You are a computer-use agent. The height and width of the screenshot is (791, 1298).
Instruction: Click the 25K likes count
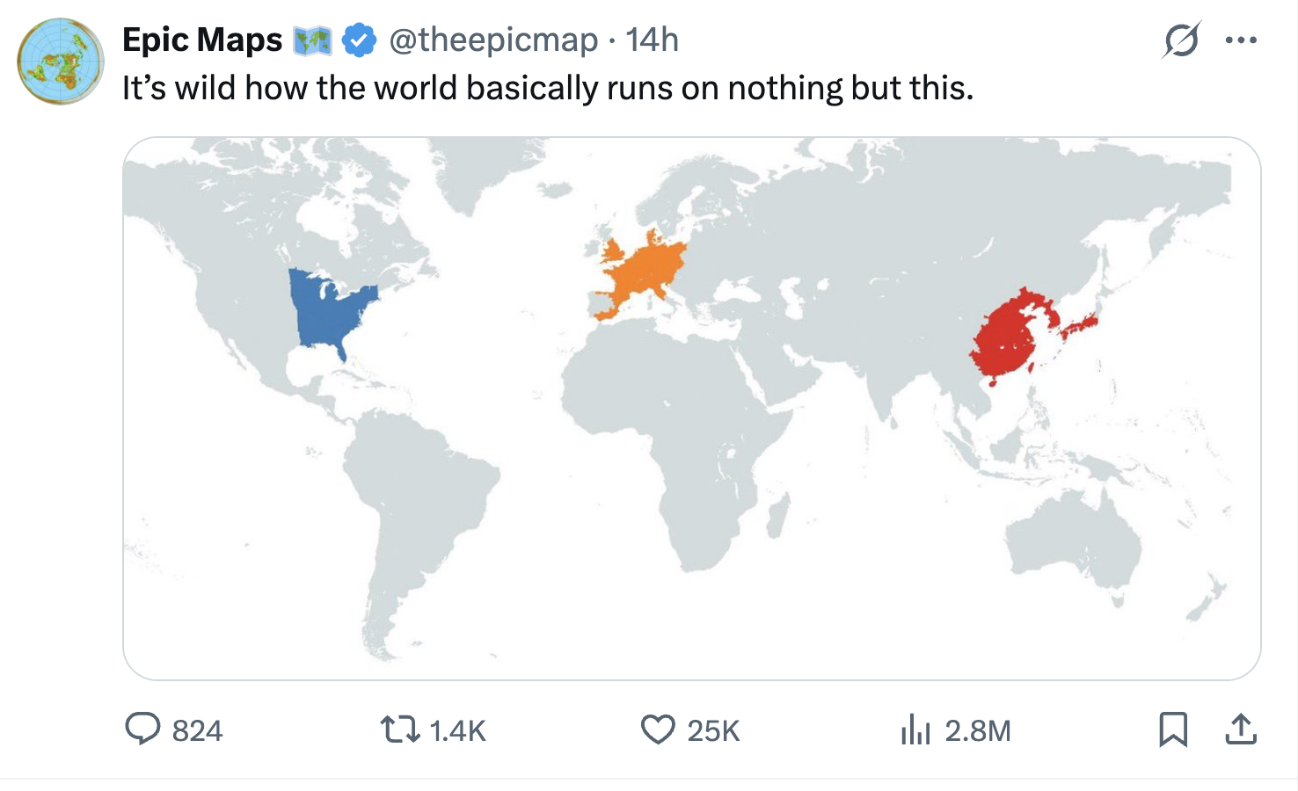click(713, 730)
